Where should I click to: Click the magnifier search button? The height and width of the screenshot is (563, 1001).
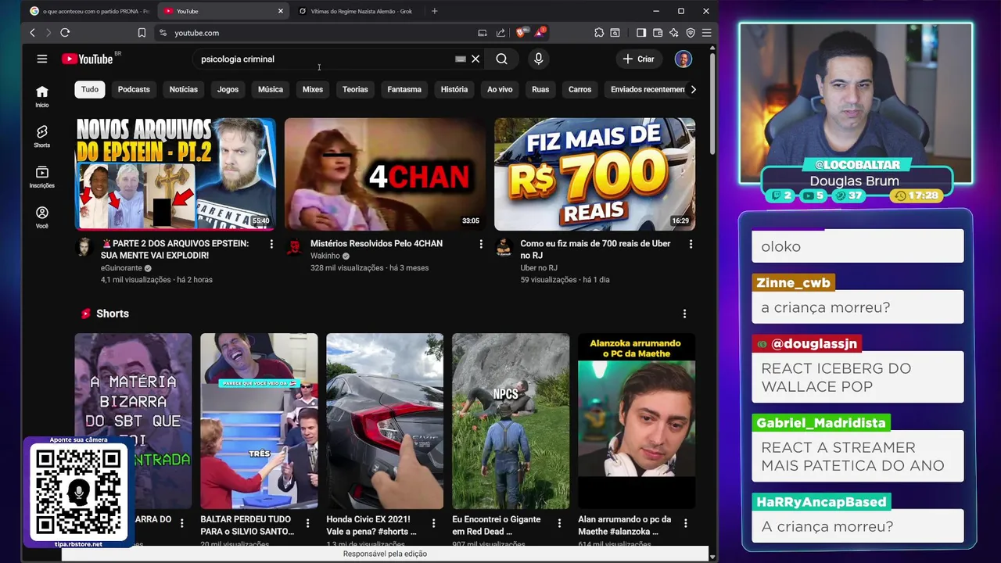(x=502, y=59)
